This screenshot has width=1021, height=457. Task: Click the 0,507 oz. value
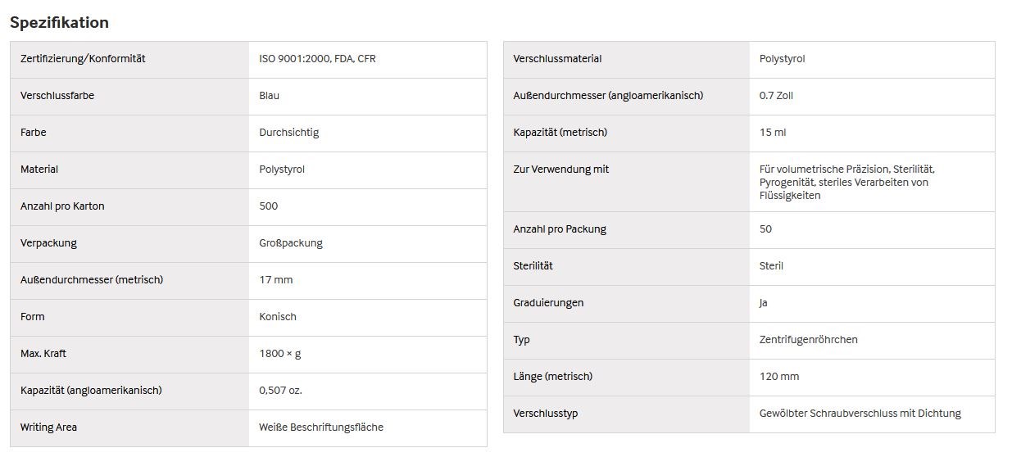(280, 391)
